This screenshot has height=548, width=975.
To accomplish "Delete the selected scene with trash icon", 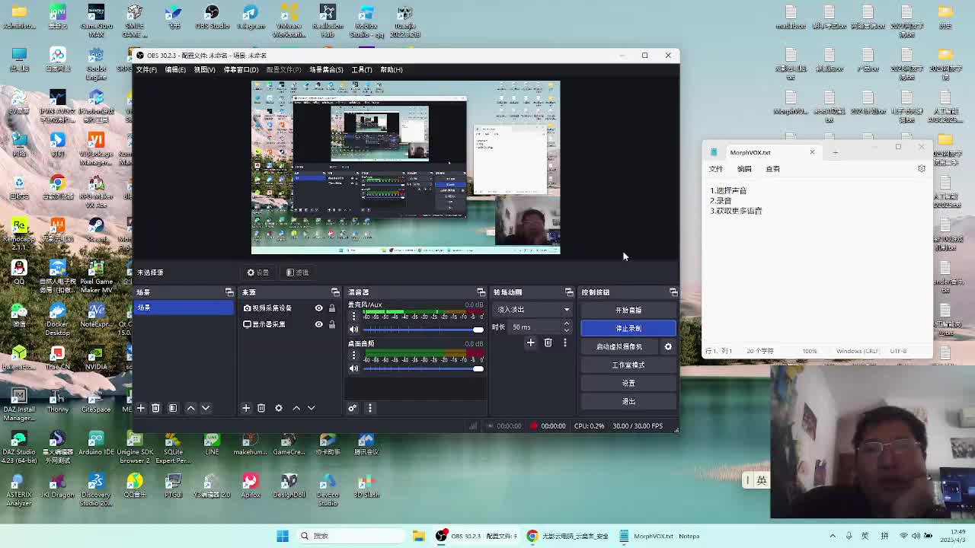I will point(155,409).
